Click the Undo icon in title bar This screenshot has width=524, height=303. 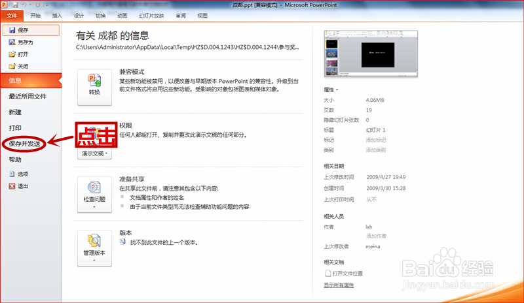tap(24, 5)
